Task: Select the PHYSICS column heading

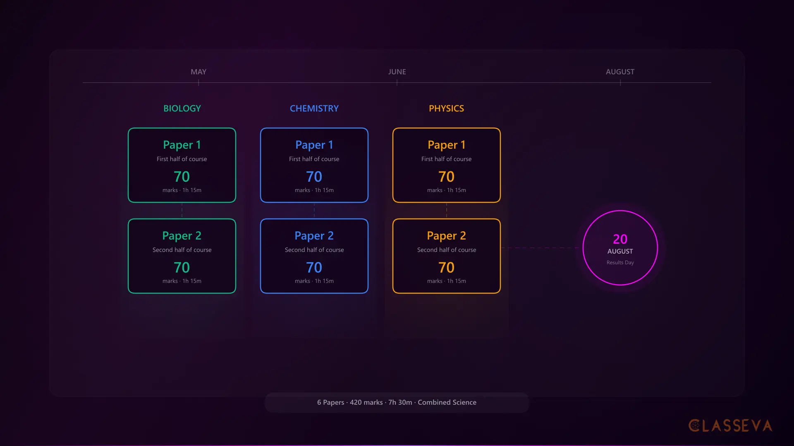Action: (447, 108)
